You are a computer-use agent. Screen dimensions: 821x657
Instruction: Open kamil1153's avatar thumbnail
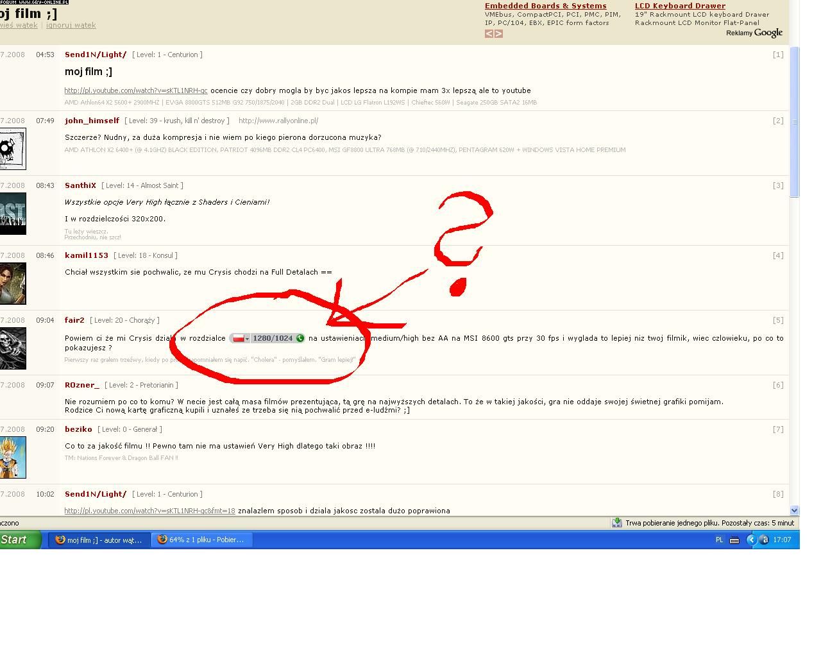pos(13,283)
